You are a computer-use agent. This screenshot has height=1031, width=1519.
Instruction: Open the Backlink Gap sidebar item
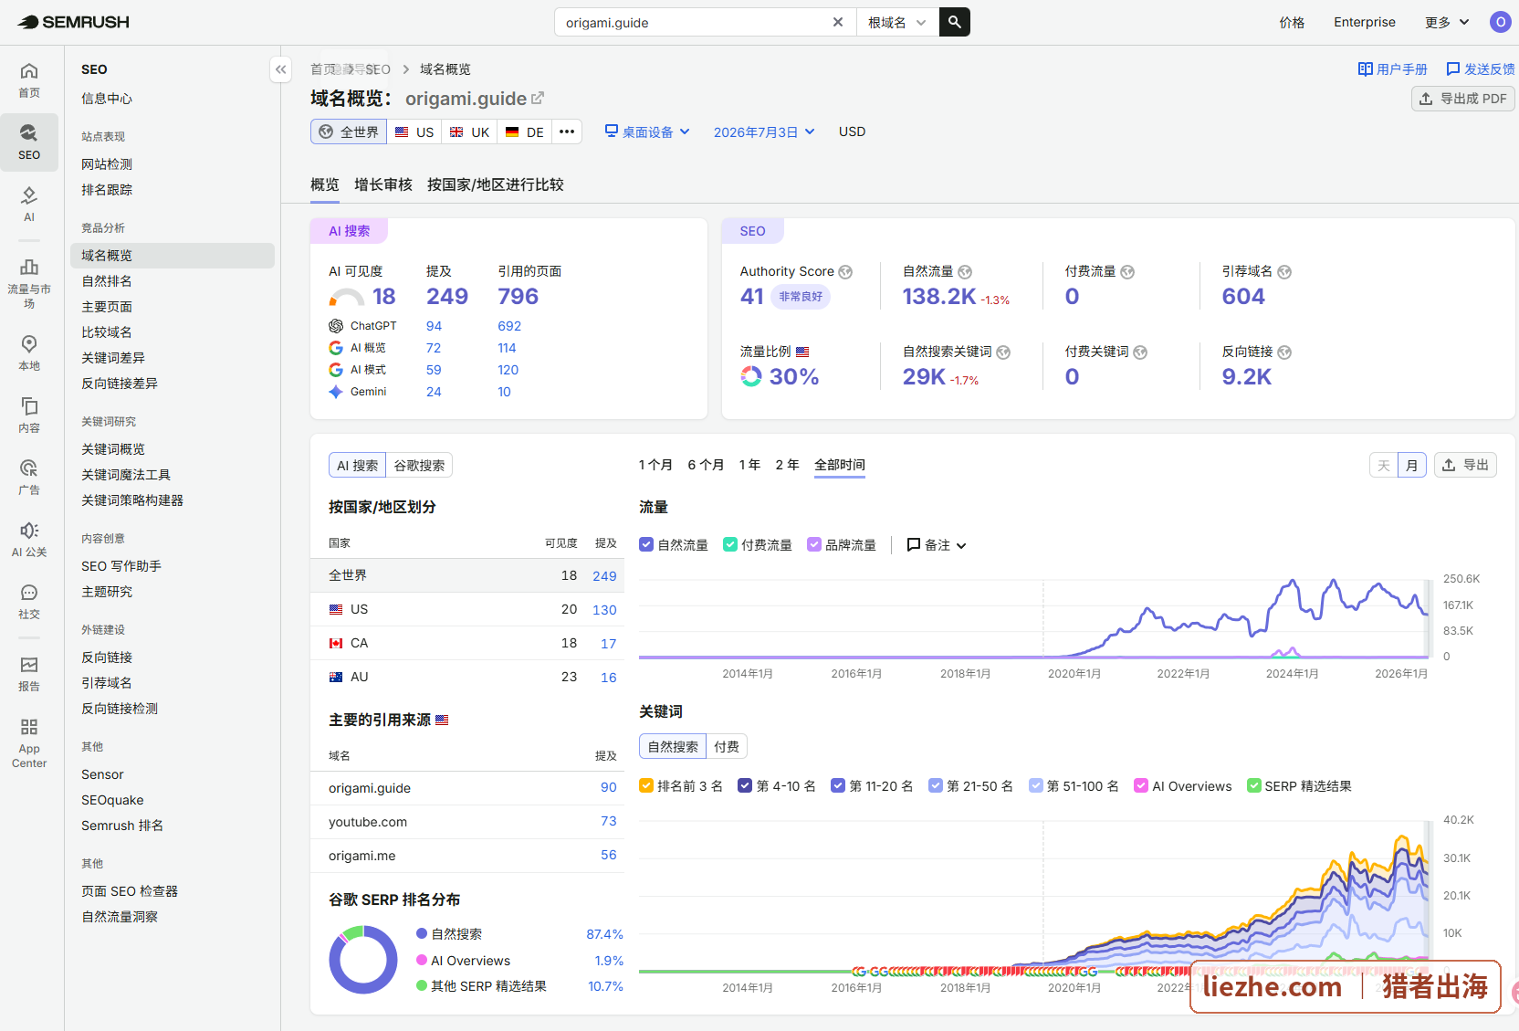(120, 384)
